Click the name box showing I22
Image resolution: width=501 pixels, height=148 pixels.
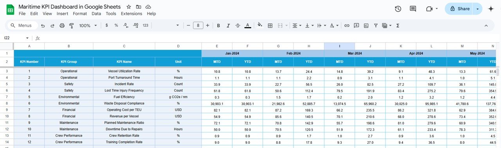tap(16, 38)
